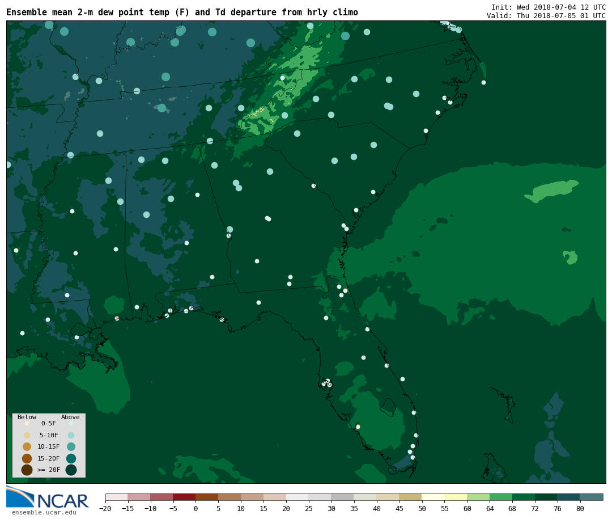Click the NCAR logo
The width and height of the screenshot is (612, 519).
click(47, 497)
